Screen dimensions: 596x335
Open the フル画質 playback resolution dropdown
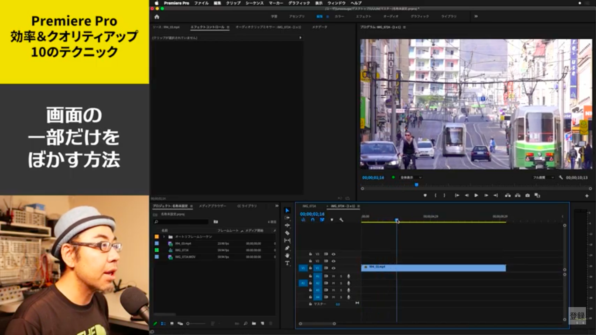coord(544,178)
